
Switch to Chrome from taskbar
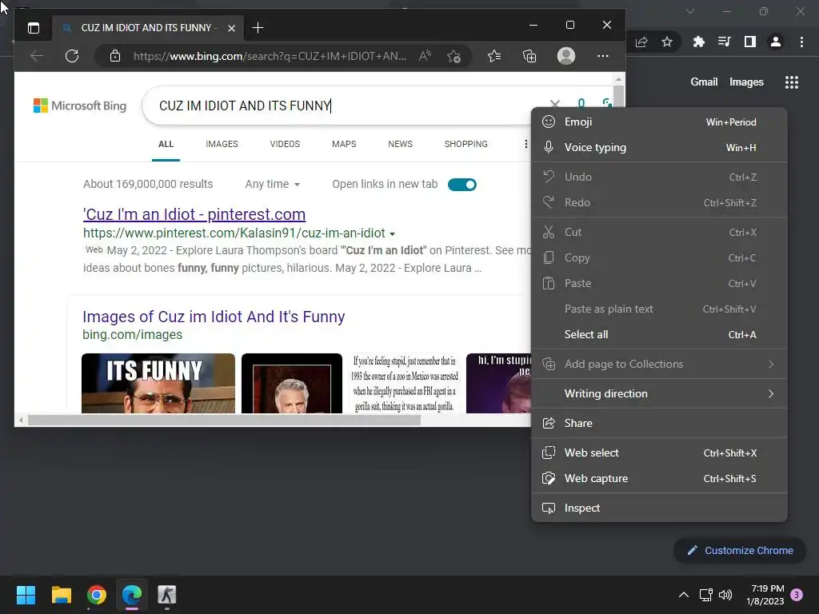(x=97, y=595)
